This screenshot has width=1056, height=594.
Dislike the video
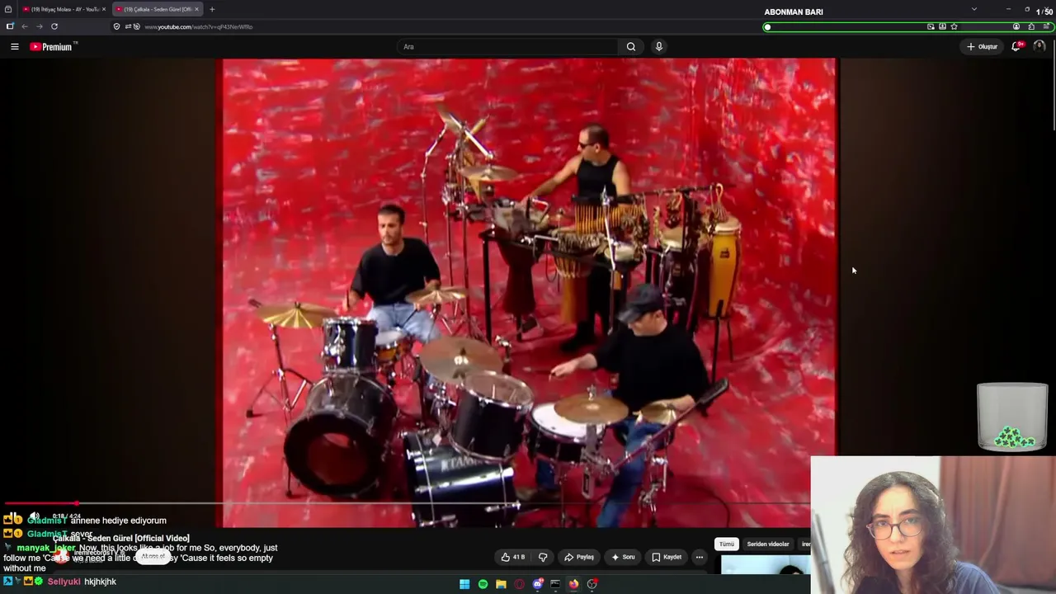[543, 557]
